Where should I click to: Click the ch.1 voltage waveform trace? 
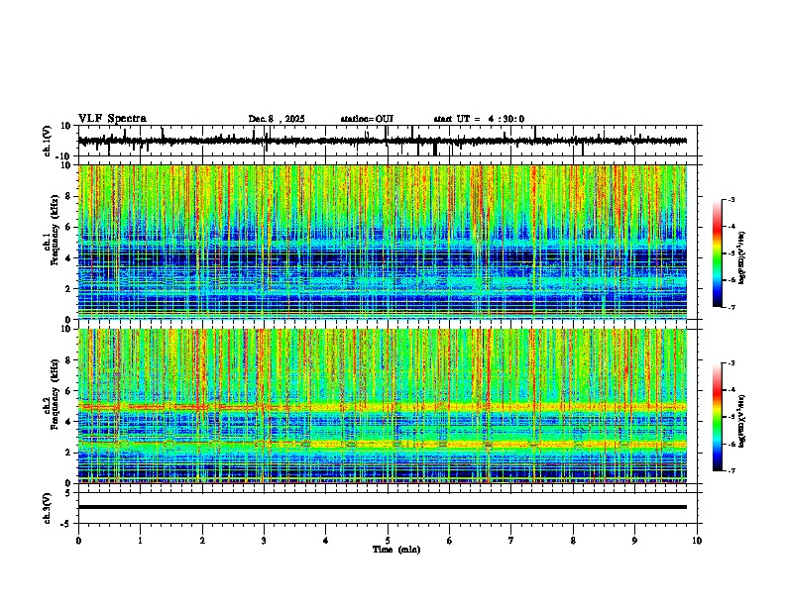pyautogui.click(x=383, y=141)
